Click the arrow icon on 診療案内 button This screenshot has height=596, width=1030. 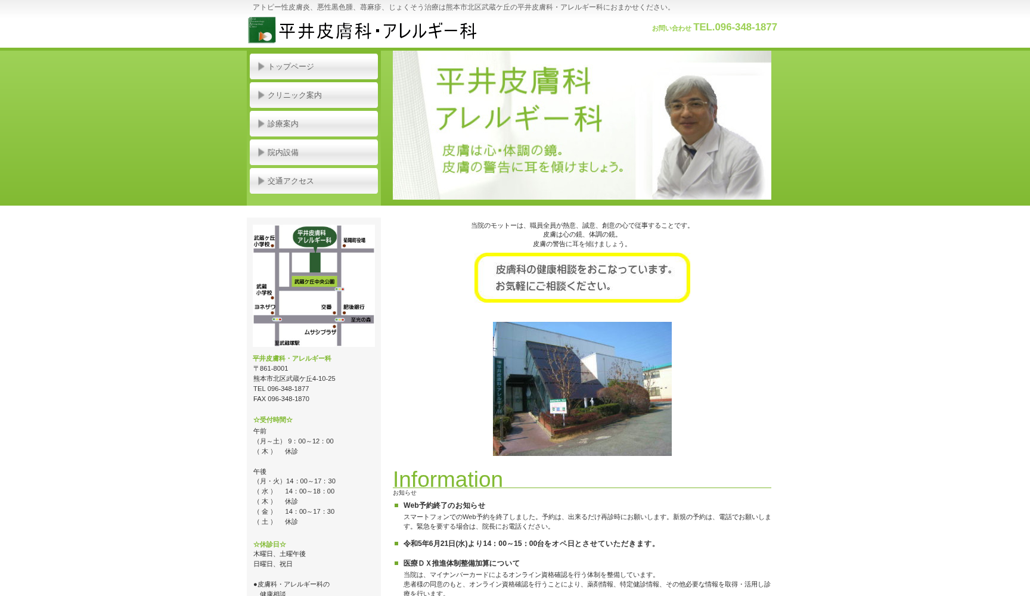pyautogui.click(x=261, y=123)
